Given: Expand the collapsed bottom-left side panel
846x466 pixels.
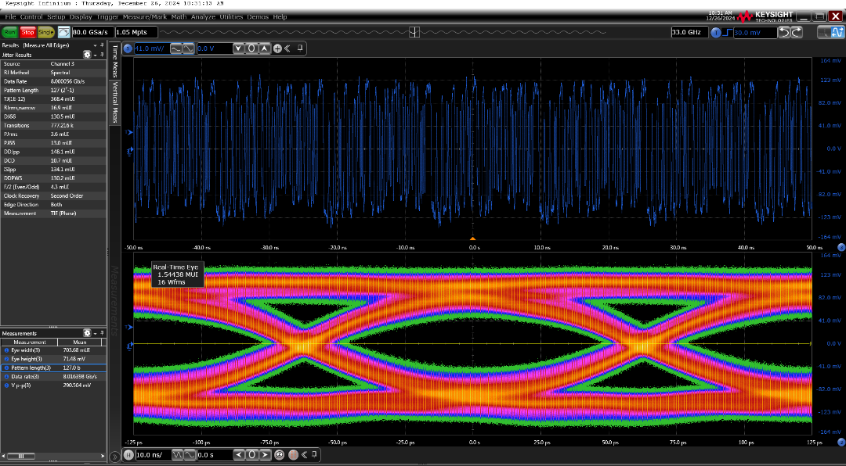Looking at the screenshot, I should click(x=115, y=455).
